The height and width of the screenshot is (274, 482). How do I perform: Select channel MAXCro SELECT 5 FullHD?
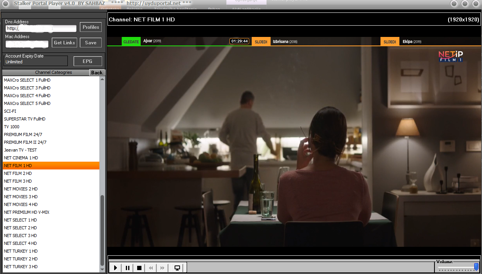pos(51,103)
